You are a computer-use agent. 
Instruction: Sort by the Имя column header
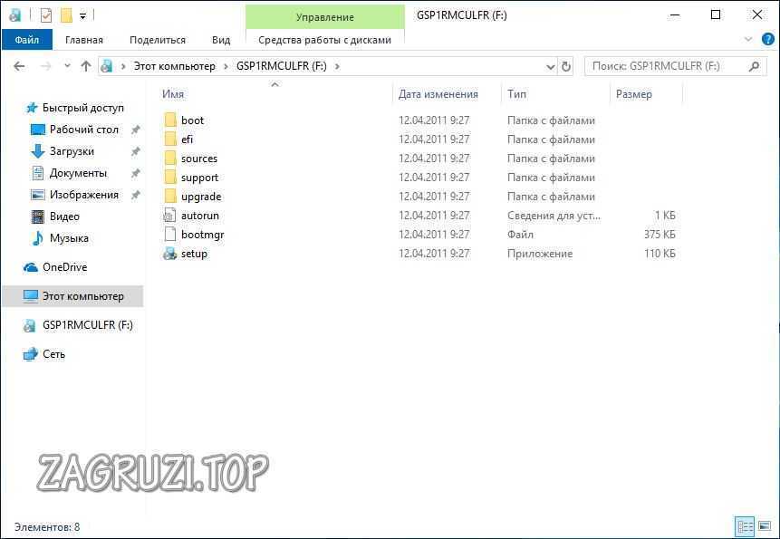point(173,94)
